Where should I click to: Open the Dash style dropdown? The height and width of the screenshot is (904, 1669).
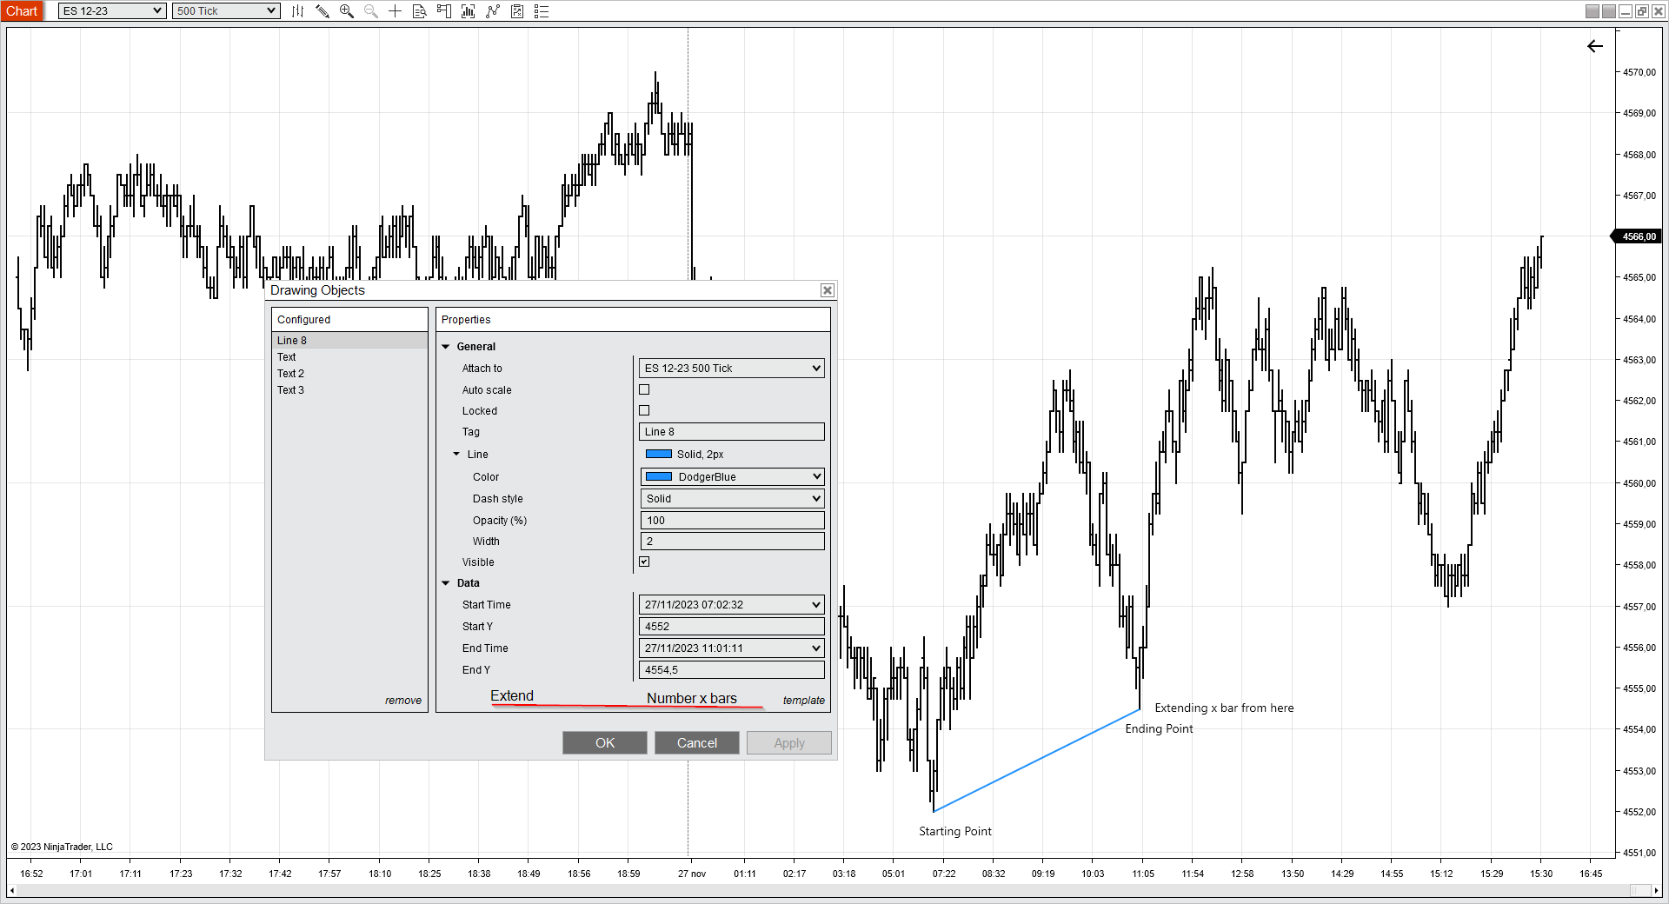pos(732,499)
